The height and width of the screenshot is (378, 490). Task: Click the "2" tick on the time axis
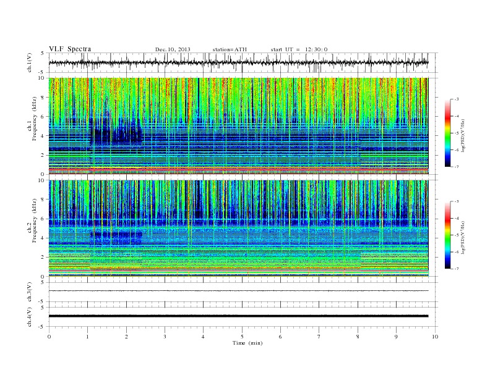coord(126,337)
